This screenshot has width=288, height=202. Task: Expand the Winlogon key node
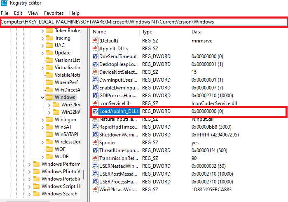[x=42, y=120]
